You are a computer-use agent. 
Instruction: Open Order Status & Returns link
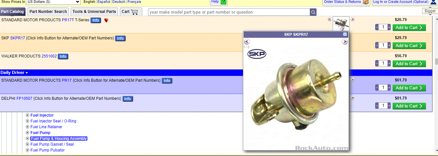coord(342,2)
